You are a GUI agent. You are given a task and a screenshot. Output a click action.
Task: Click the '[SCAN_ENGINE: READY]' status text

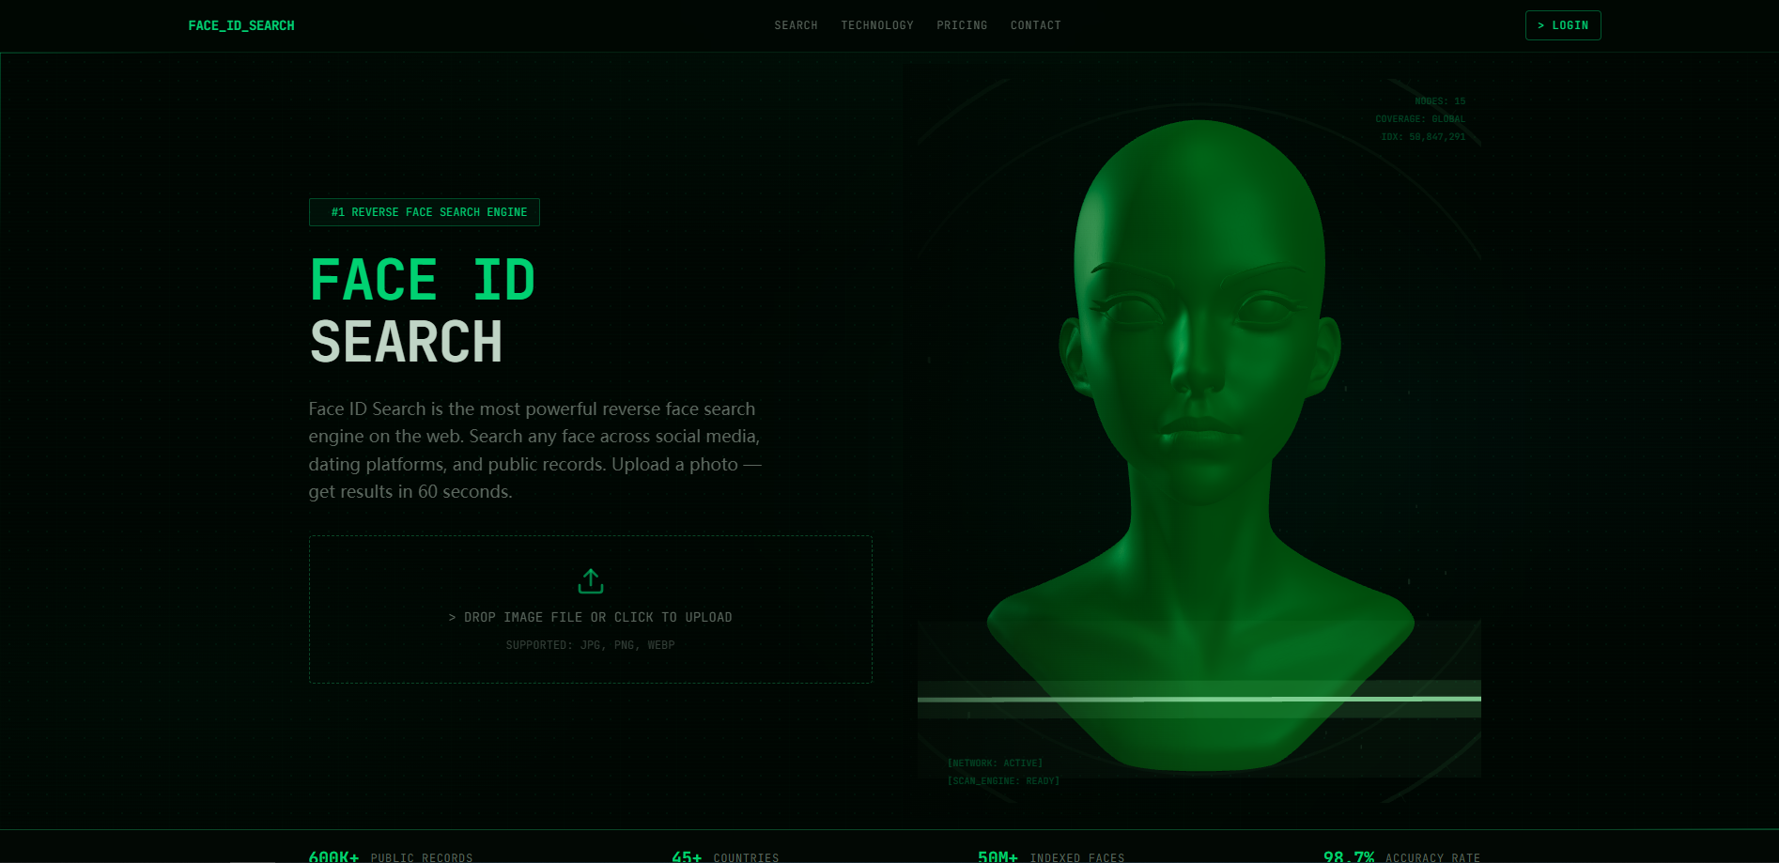click(1003, 781)
